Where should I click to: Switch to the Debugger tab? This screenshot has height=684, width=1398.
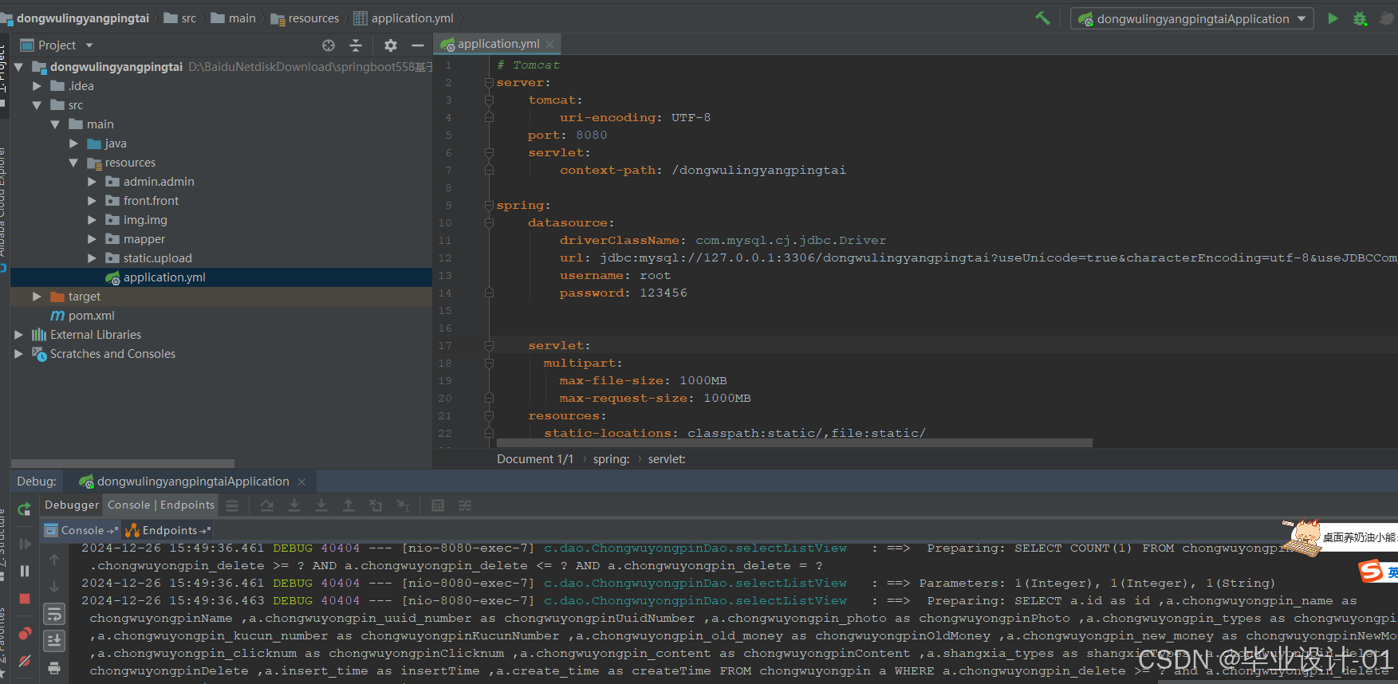point(72,505)
